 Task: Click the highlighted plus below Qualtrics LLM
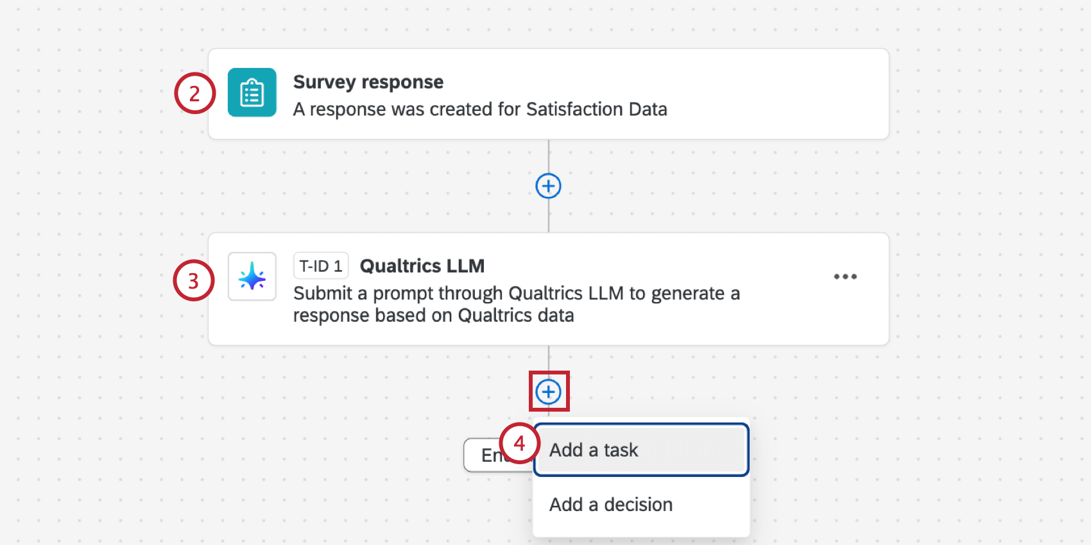click(x=549, y=391)
